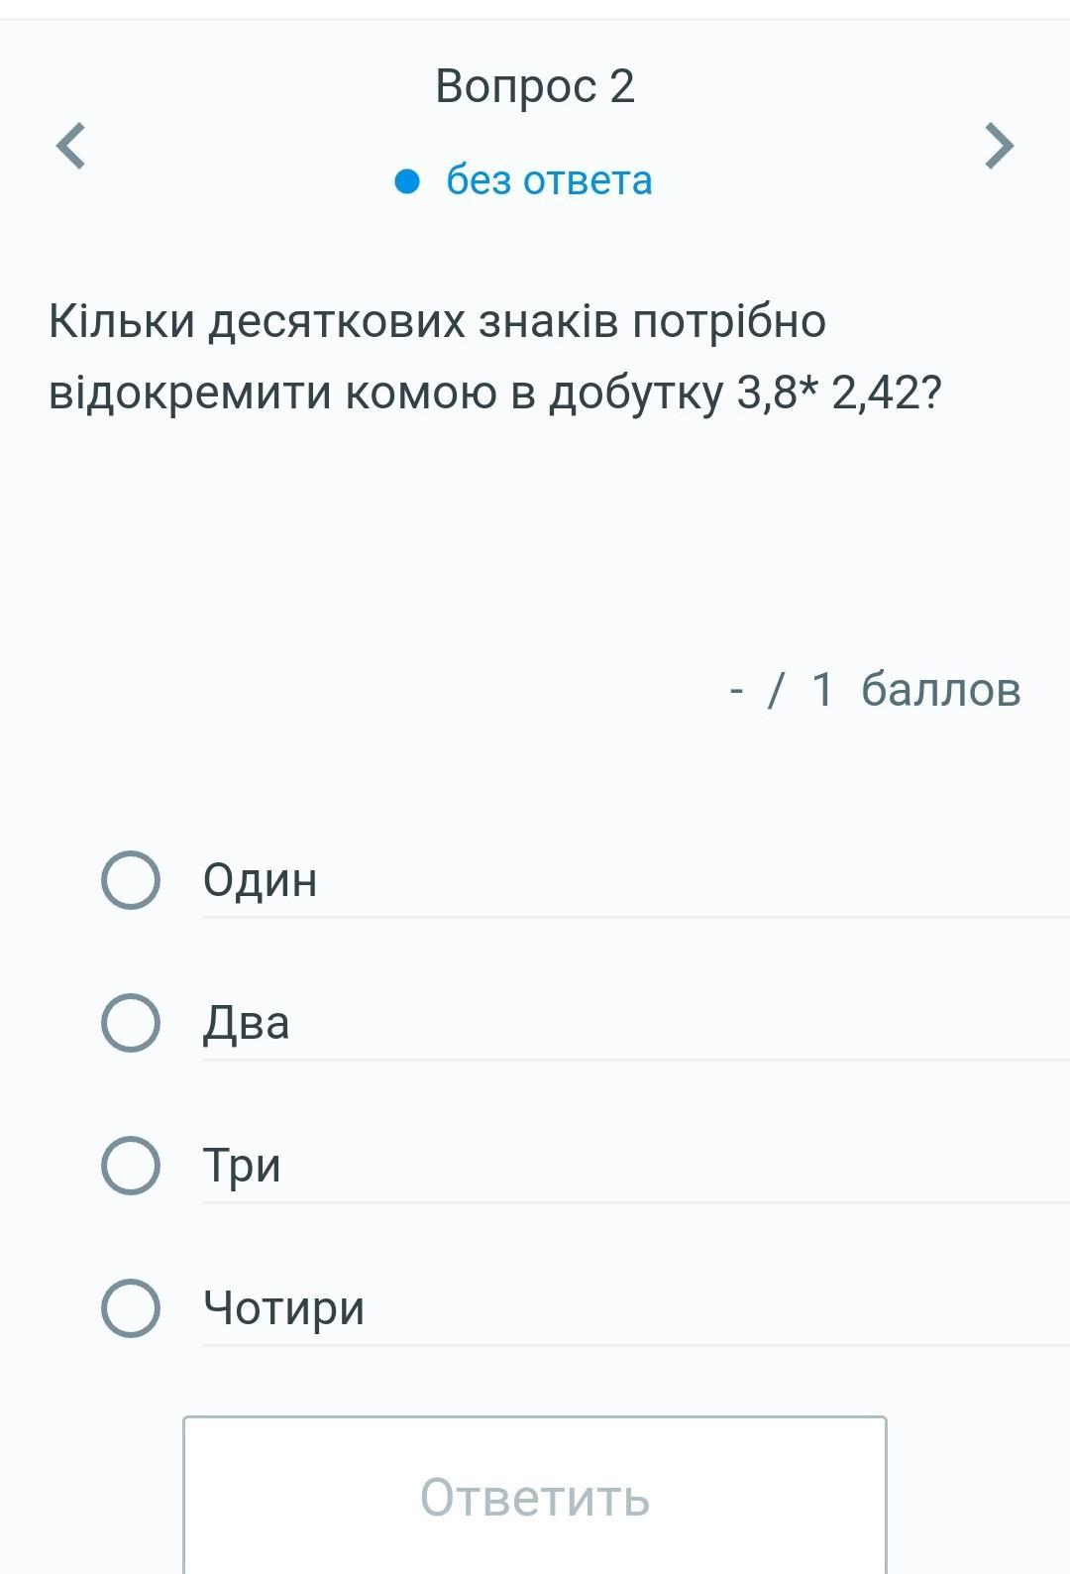
Task: Select the 'Один' radio button
Action: [x=131, y=879]
